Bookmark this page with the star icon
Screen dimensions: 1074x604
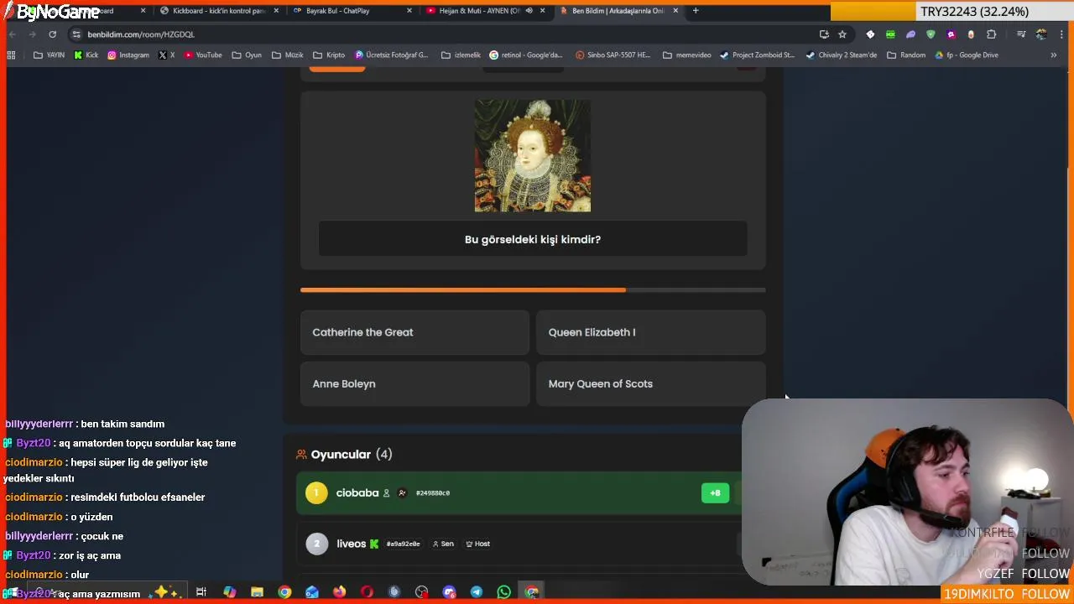pos(842,34)
